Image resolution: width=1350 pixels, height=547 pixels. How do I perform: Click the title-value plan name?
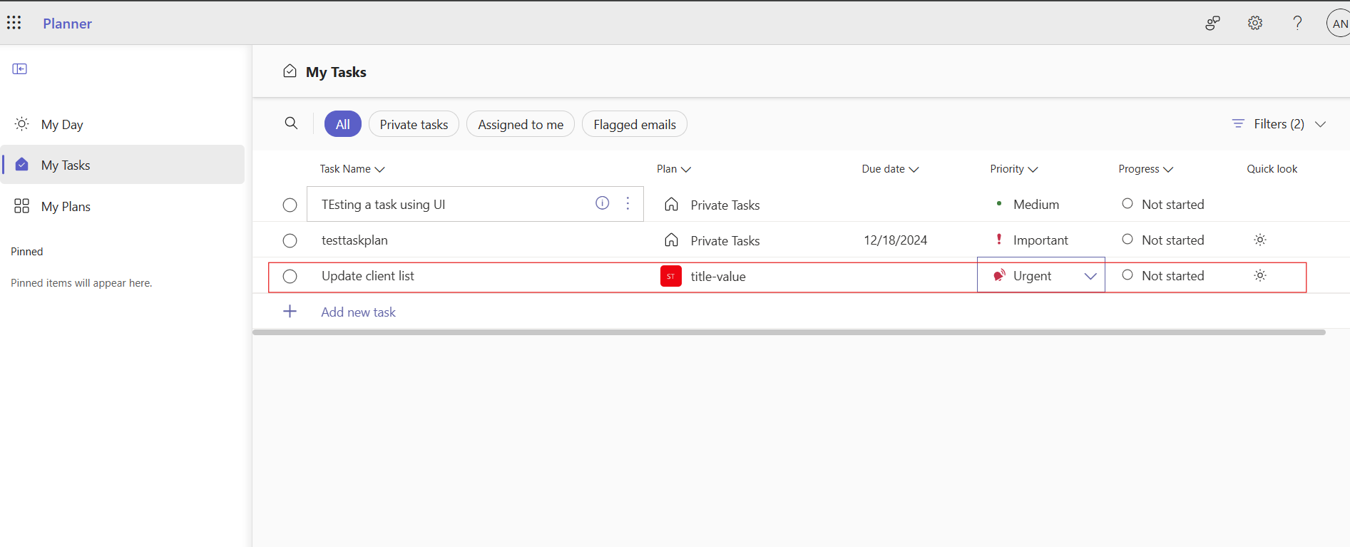click(x=718, y=277)
